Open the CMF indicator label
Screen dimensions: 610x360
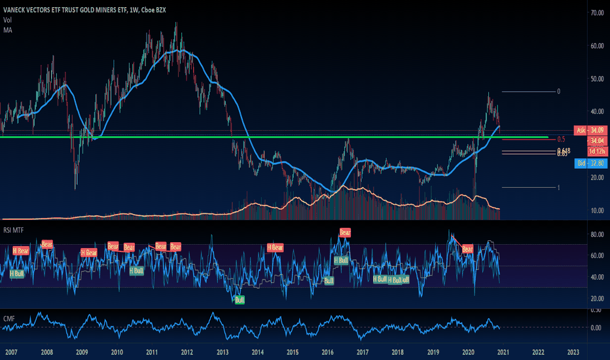point(9,319)
